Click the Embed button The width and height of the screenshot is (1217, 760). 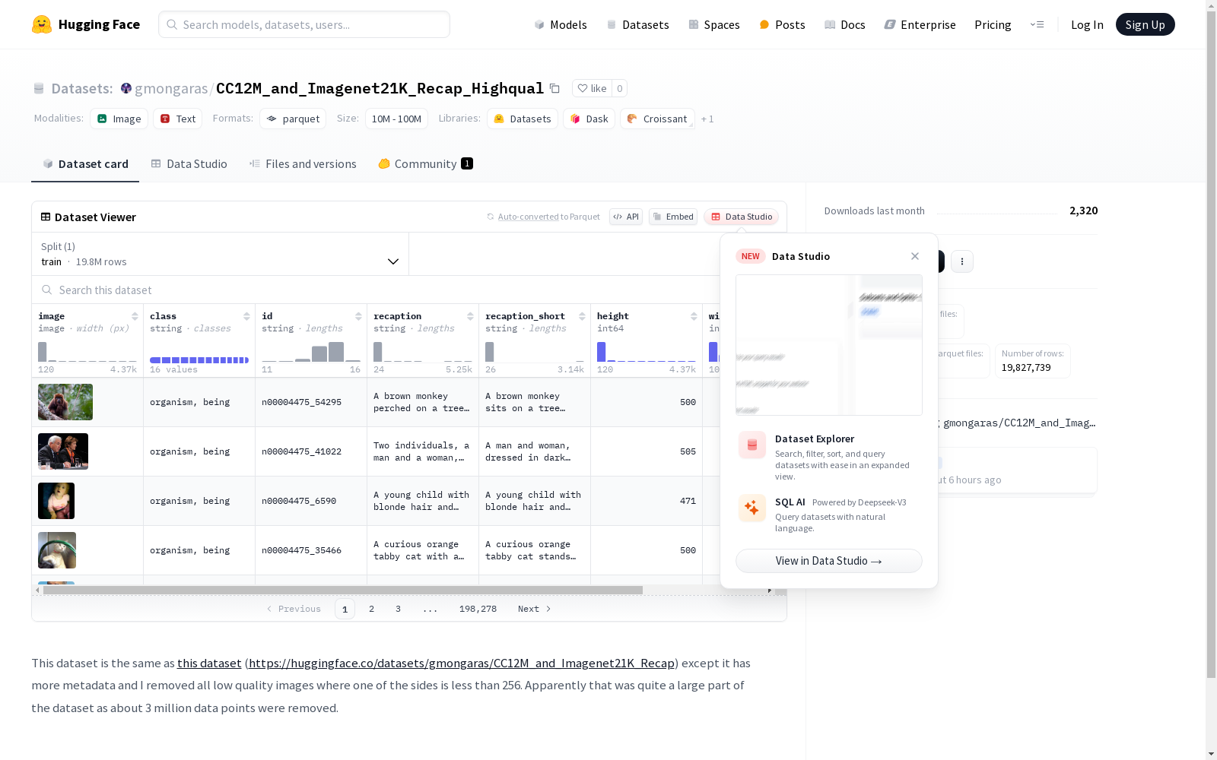[673, 217]
